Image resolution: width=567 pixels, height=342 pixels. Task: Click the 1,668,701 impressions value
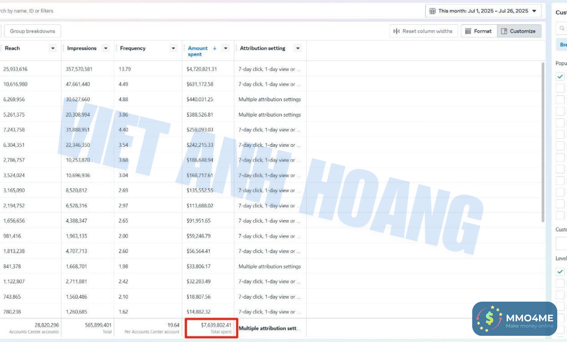77,267
